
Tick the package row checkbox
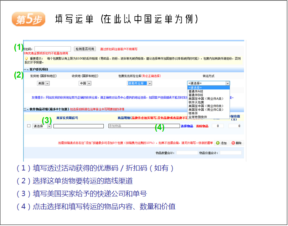pyautogui.click(x=29, y=126)
